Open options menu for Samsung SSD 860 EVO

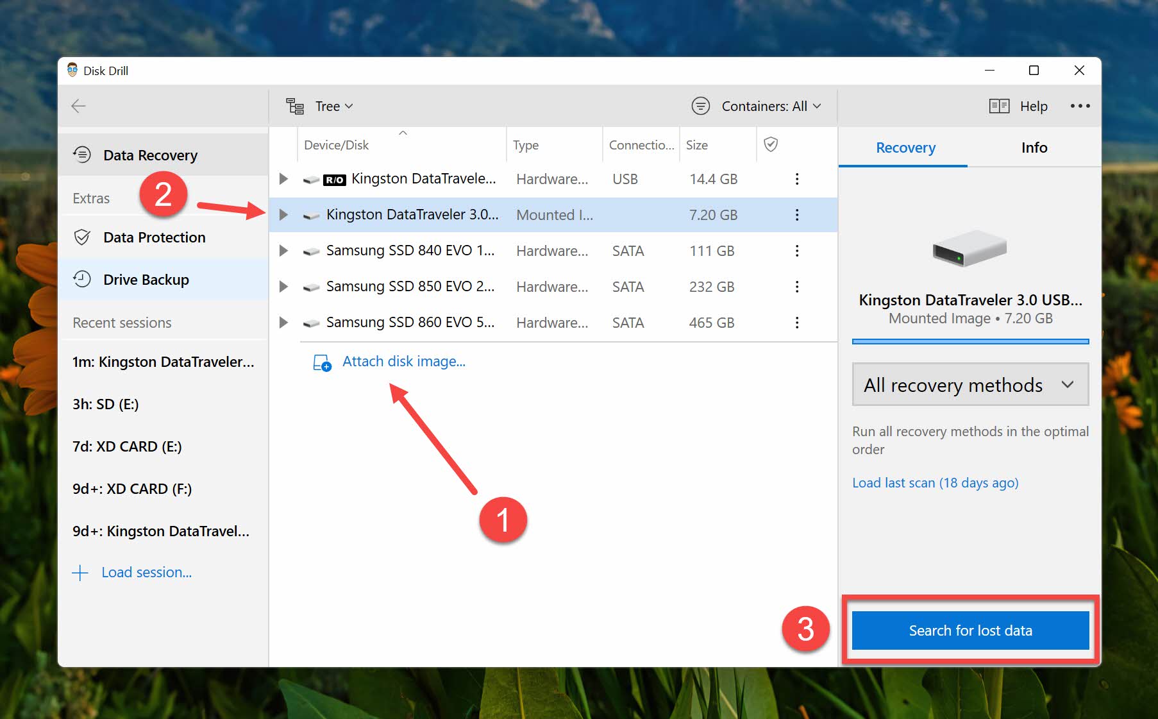(797, 323)
